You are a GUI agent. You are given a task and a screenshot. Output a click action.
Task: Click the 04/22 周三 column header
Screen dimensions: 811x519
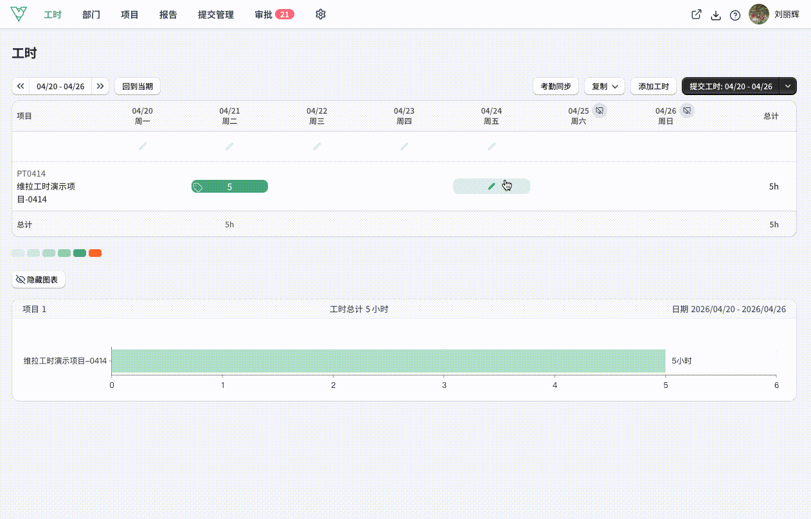(317, 116)
